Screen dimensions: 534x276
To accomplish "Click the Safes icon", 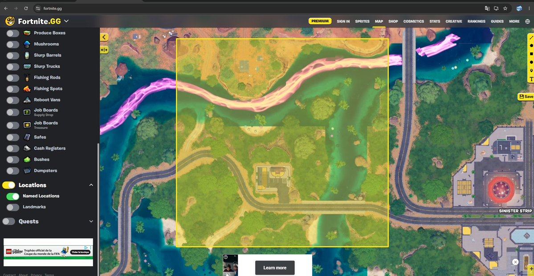I will coord(27,137).
